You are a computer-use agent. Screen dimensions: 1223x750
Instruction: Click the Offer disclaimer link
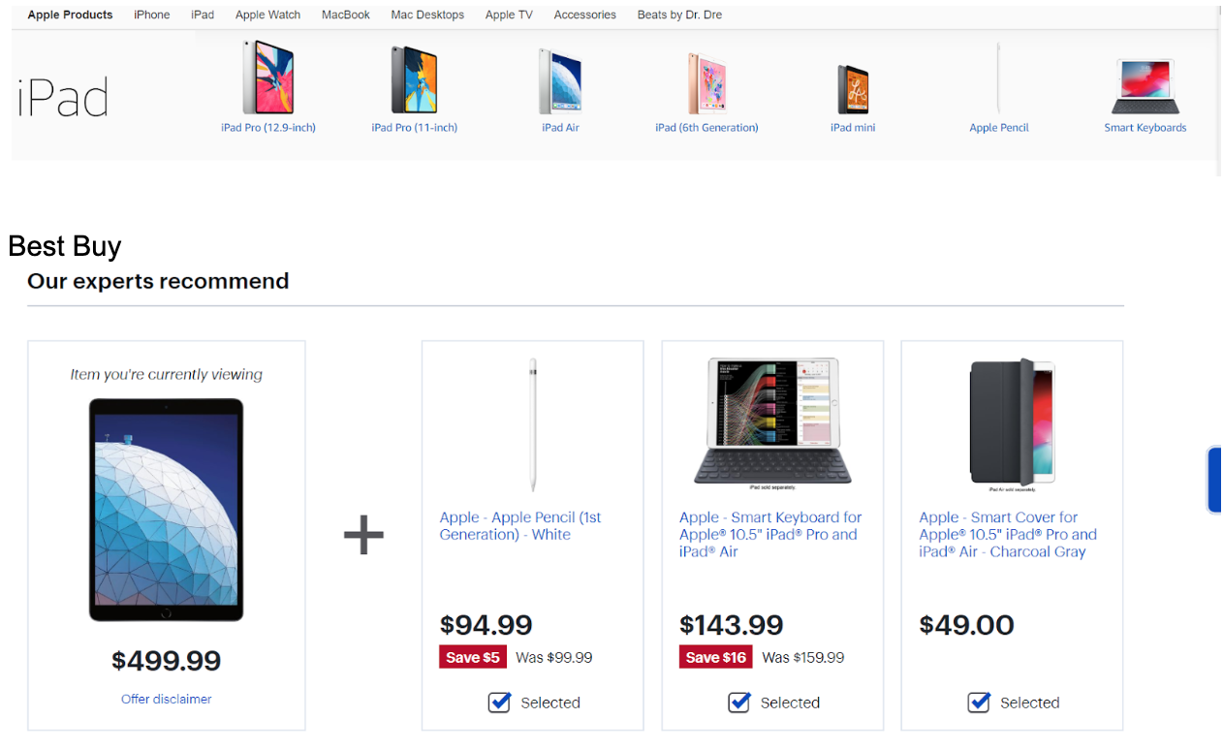tap(166, 699)
